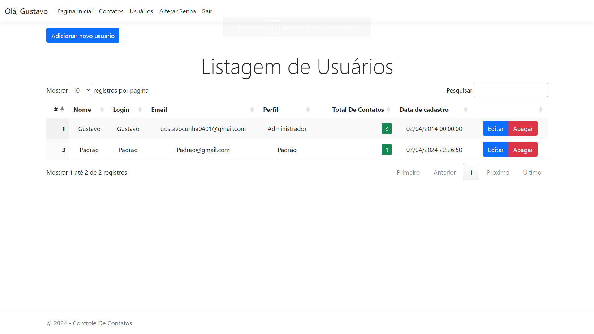Toggle sort on Data de cadastro column
The width and height of the screenshot is (594, 334).
pos(466,110)
